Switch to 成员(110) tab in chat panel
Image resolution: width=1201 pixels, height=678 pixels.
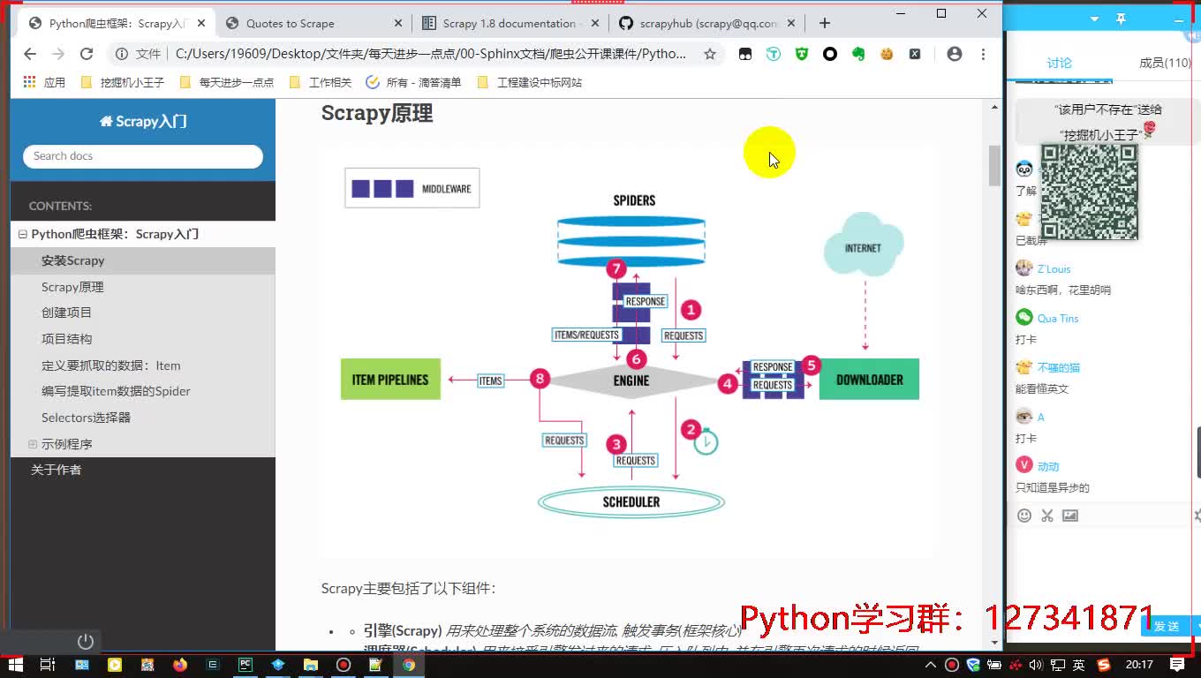1165,63
